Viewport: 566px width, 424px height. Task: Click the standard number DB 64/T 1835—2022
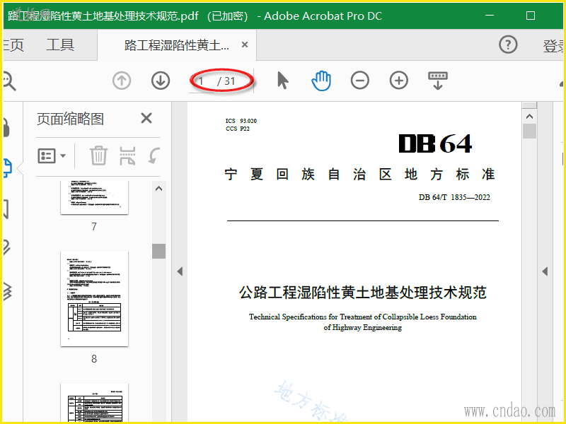click(454, 197)
